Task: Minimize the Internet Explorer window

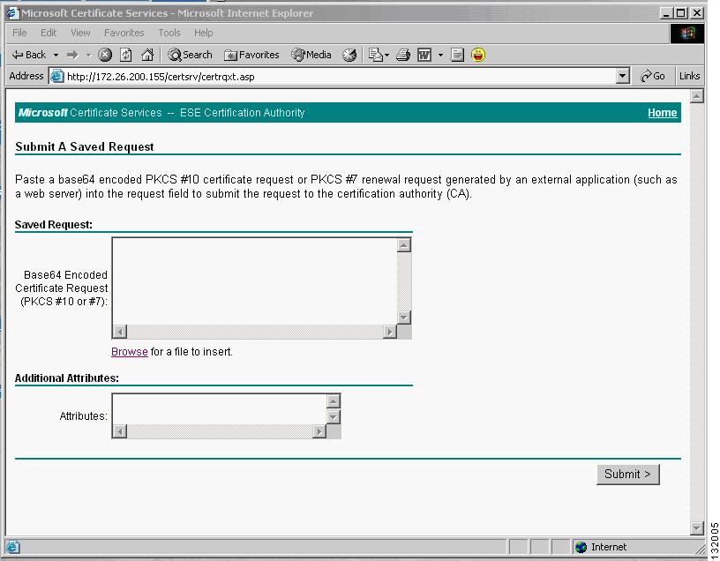Action: pos(667,13)
